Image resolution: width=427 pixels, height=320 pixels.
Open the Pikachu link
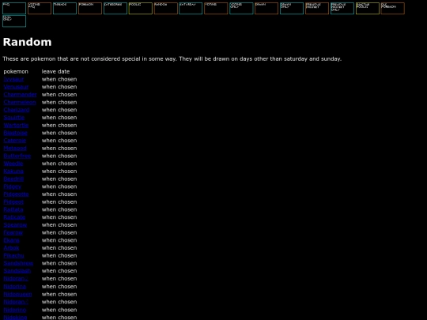(x=14, y=255)
